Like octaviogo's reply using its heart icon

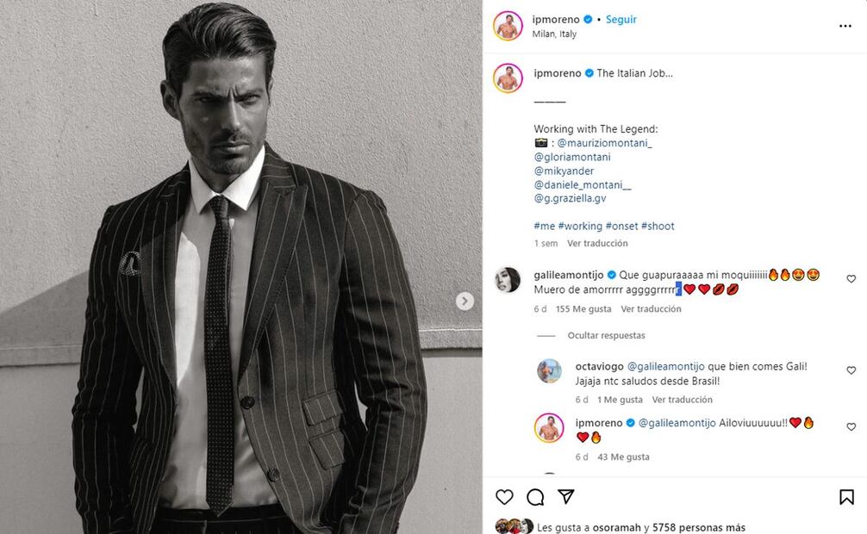point(851,369)
